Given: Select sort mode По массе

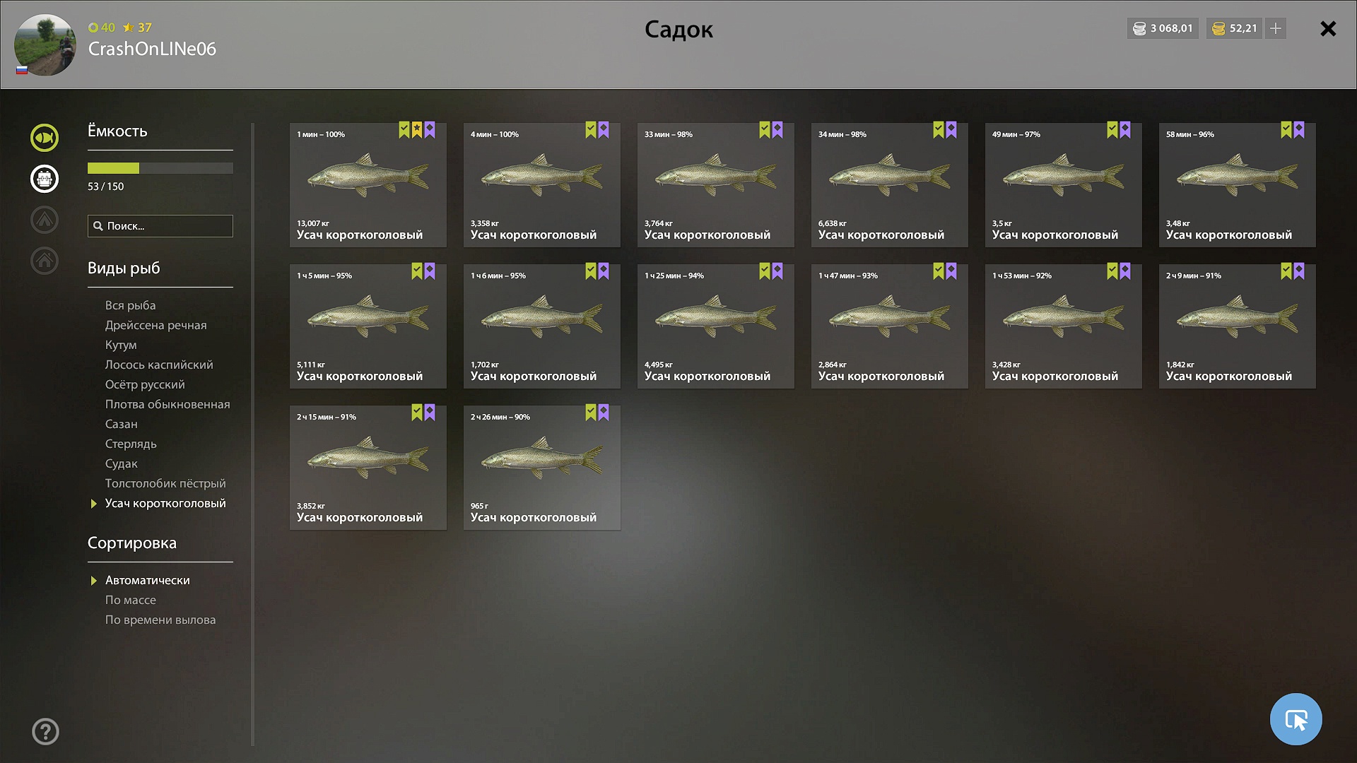Looking at the screenshot, I should pos(131,600).
